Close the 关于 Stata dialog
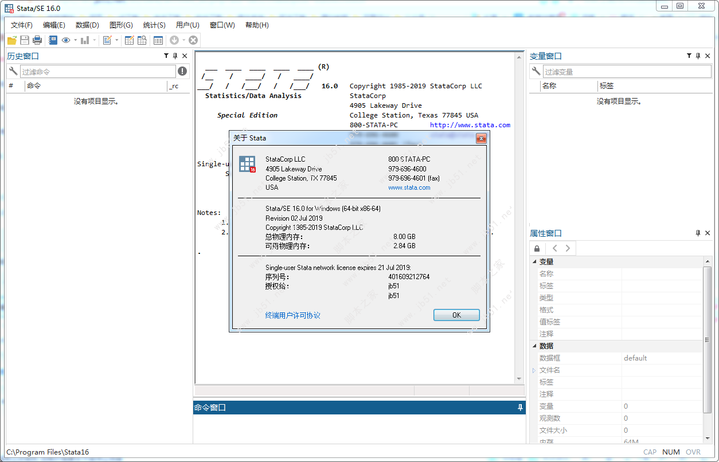 (481, 138)
